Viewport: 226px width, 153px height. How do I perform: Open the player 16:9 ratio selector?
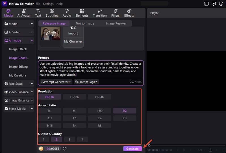pyautogui.click(x=200, y=150)
